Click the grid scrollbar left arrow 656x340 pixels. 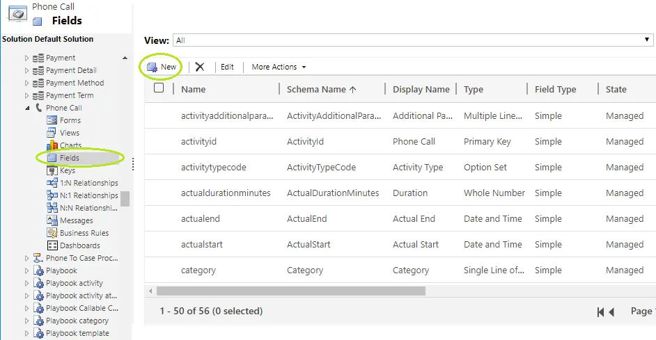pos(150,291)
